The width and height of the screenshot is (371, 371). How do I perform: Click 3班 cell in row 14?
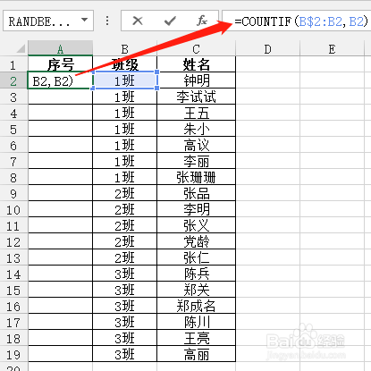[124, 274]
